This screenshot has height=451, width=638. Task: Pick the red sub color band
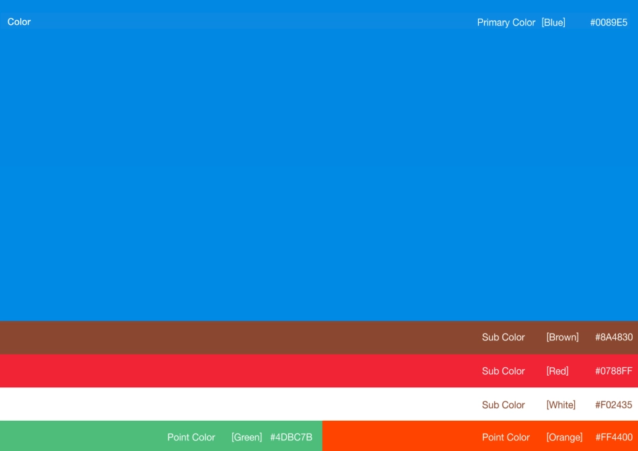pyautogui.click(x=235, y=371)
